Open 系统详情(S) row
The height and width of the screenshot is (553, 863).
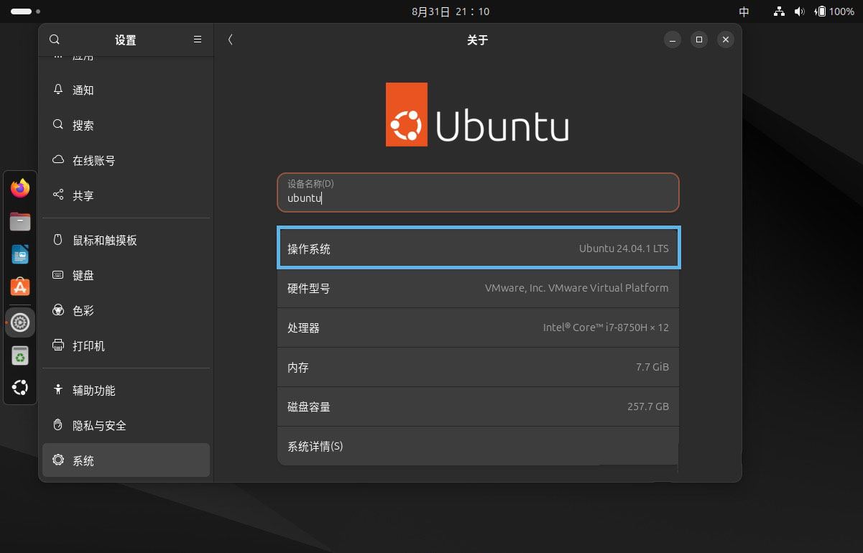coord(478,447)
